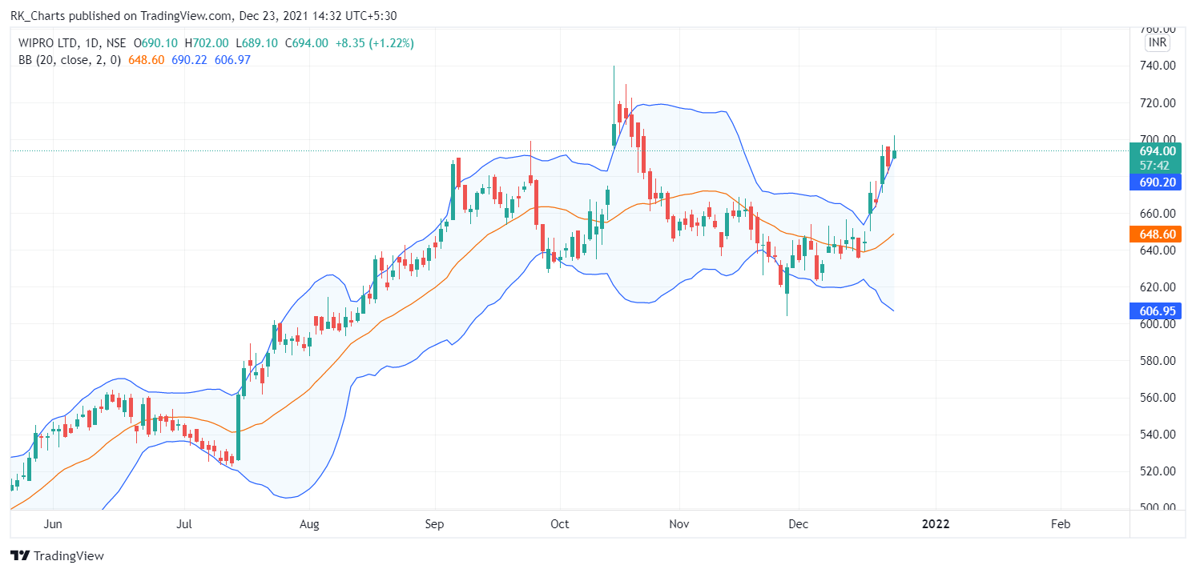Click the Jun label on time axis
This screenshot has width=1196, height=573.
[52, 524]
